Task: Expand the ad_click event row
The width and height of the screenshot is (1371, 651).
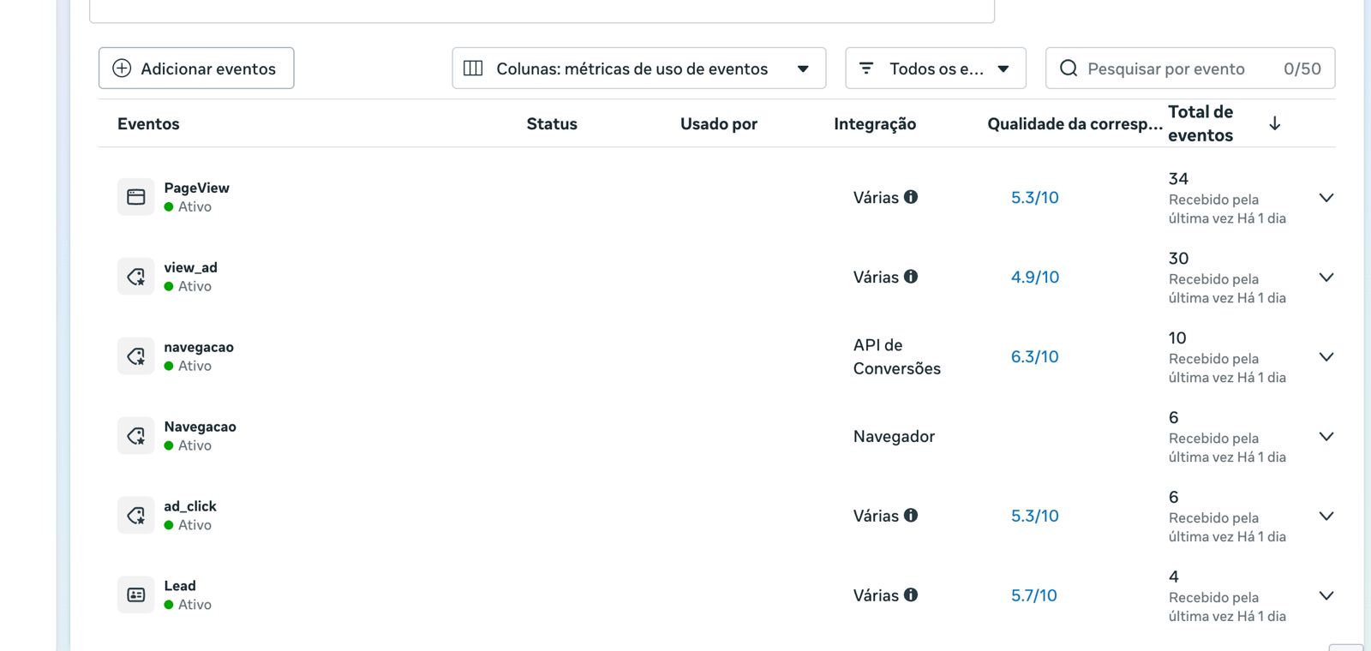Action: 1326,517
